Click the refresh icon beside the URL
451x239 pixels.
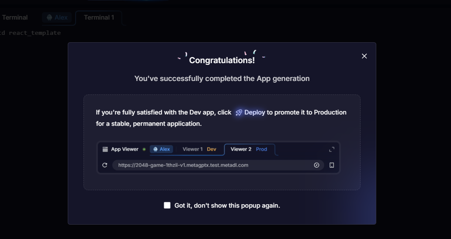click(105, 165)
